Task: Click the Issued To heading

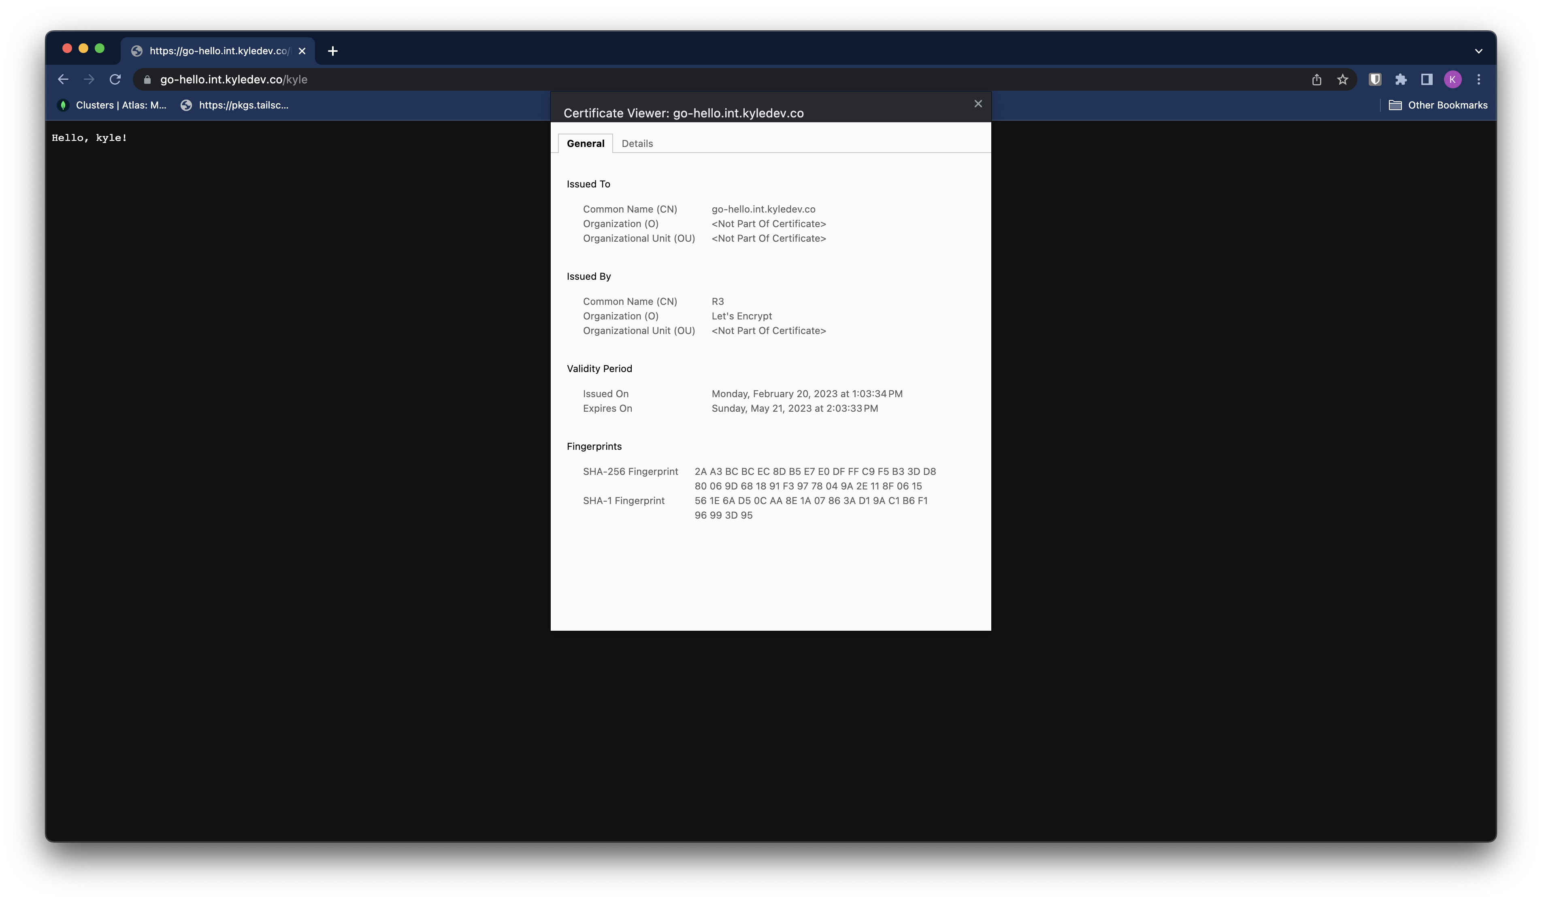Action: (588, 184)
